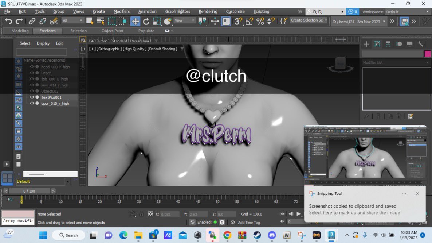Activate the Select and Scale tool
Viewport: 432px width, 243px height.
pos(157,21)
